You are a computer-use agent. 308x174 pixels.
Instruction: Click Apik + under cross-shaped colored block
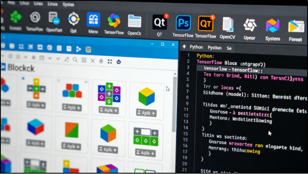36,105
